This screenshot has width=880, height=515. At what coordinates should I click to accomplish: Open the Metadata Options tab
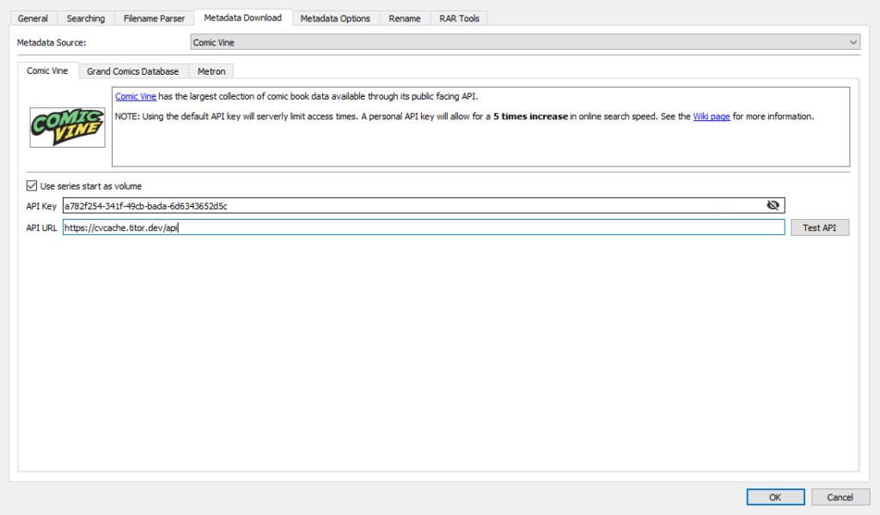[x=336, y=19]
